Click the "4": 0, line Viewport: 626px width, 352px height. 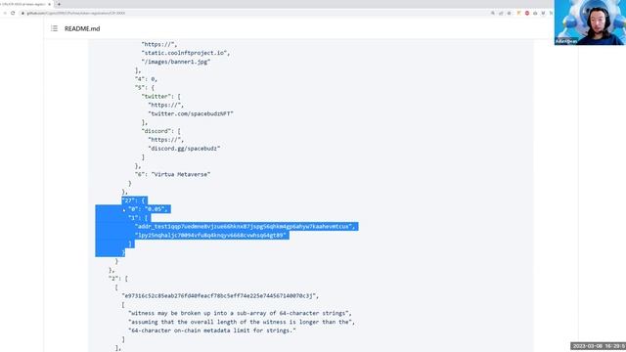(x=146, y=79)
